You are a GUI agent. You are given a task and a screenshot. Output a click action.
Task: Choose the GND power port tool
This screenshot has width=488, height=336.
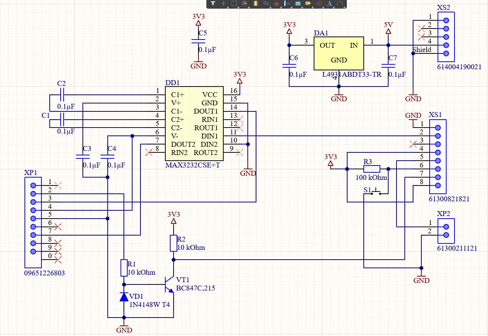point(277,4)
